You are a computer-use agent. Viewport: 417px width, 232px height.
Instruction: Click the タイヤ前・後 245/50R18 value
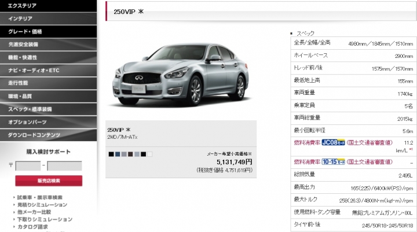[x=387, y=226]
